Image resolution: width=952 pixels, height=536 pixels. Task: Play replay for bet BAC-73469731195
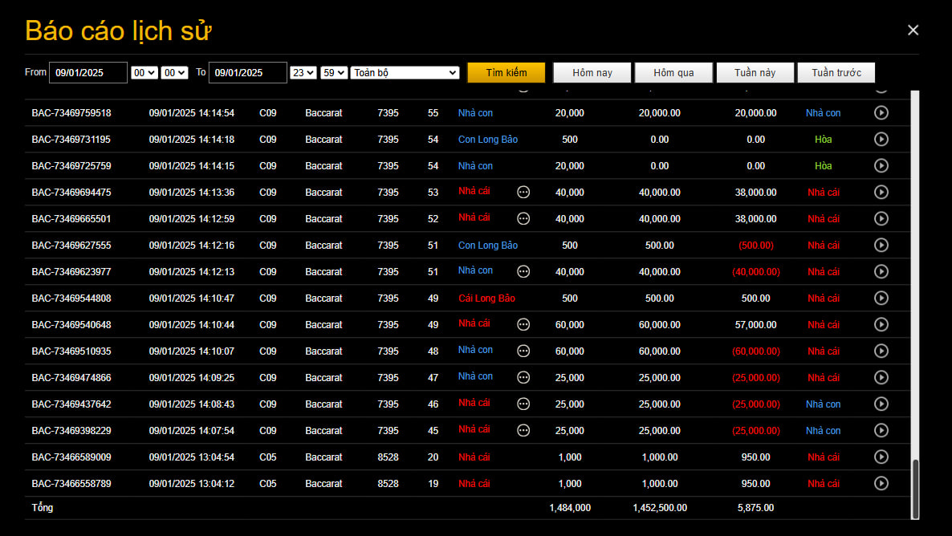click(881, 140)
